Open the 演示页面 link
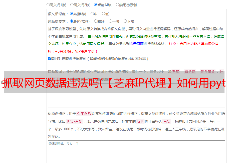The image size is (228, 164). click(137, 44)
